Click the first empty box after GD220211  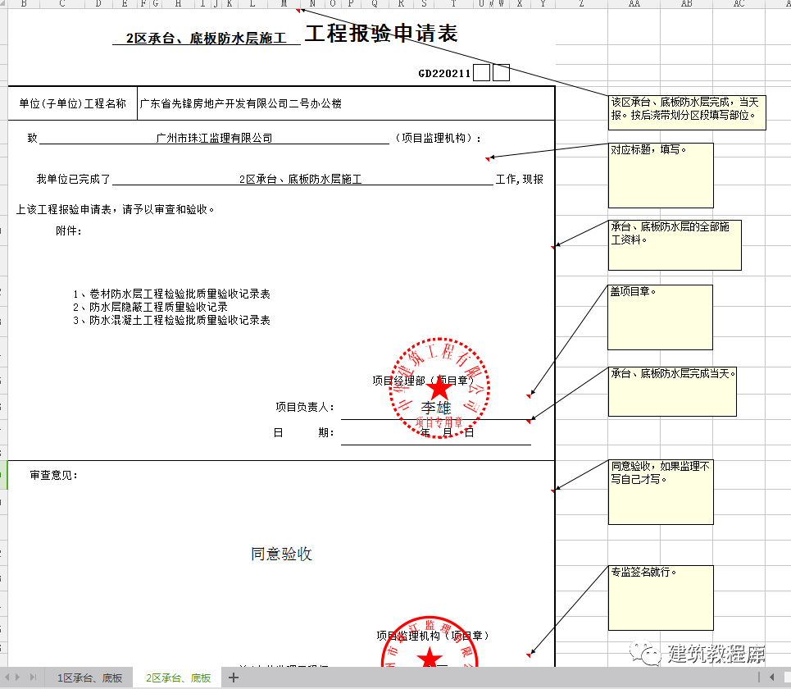click(482, 73)
